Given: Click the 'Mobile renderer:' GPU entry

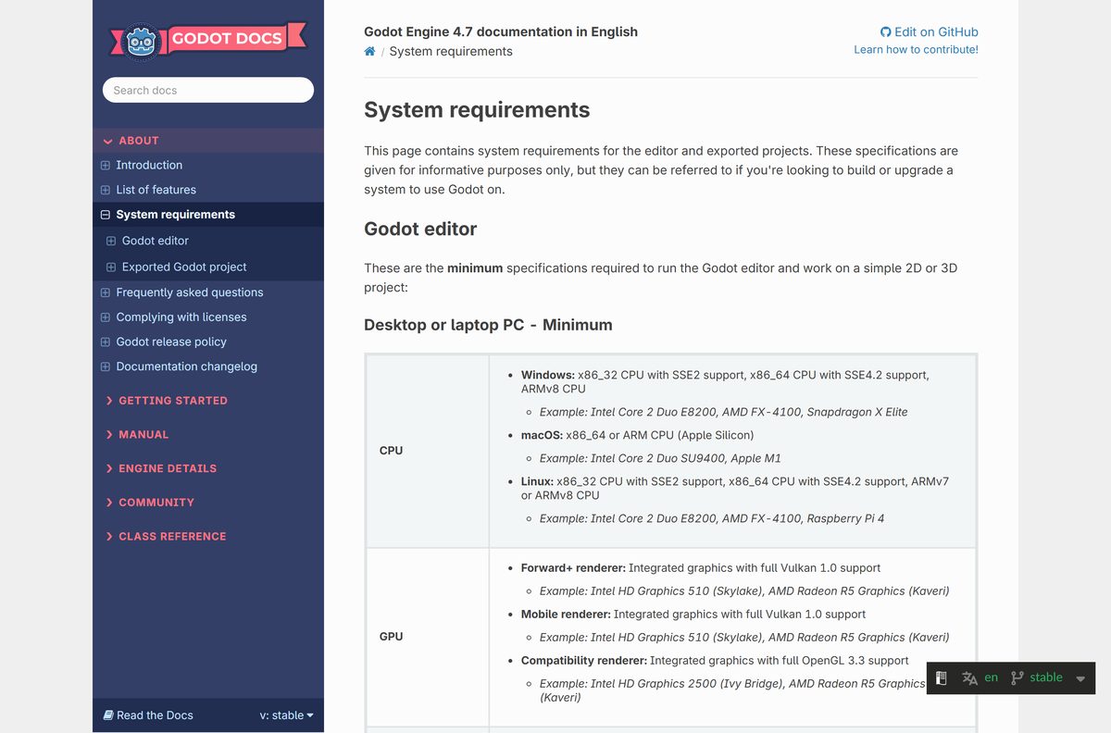Looking at the screenshot, I should tap(693, 615).
